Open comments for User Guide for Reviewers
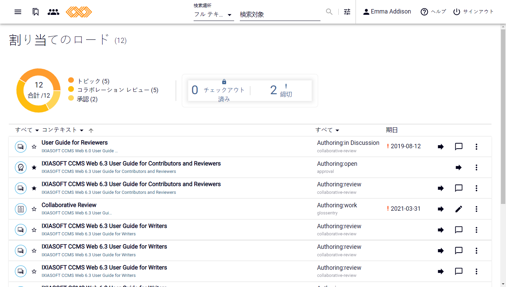506x287 pixels. [459, 147]
